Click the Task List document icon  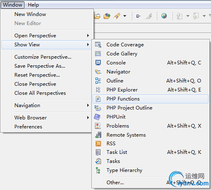(x=98, y=152)
